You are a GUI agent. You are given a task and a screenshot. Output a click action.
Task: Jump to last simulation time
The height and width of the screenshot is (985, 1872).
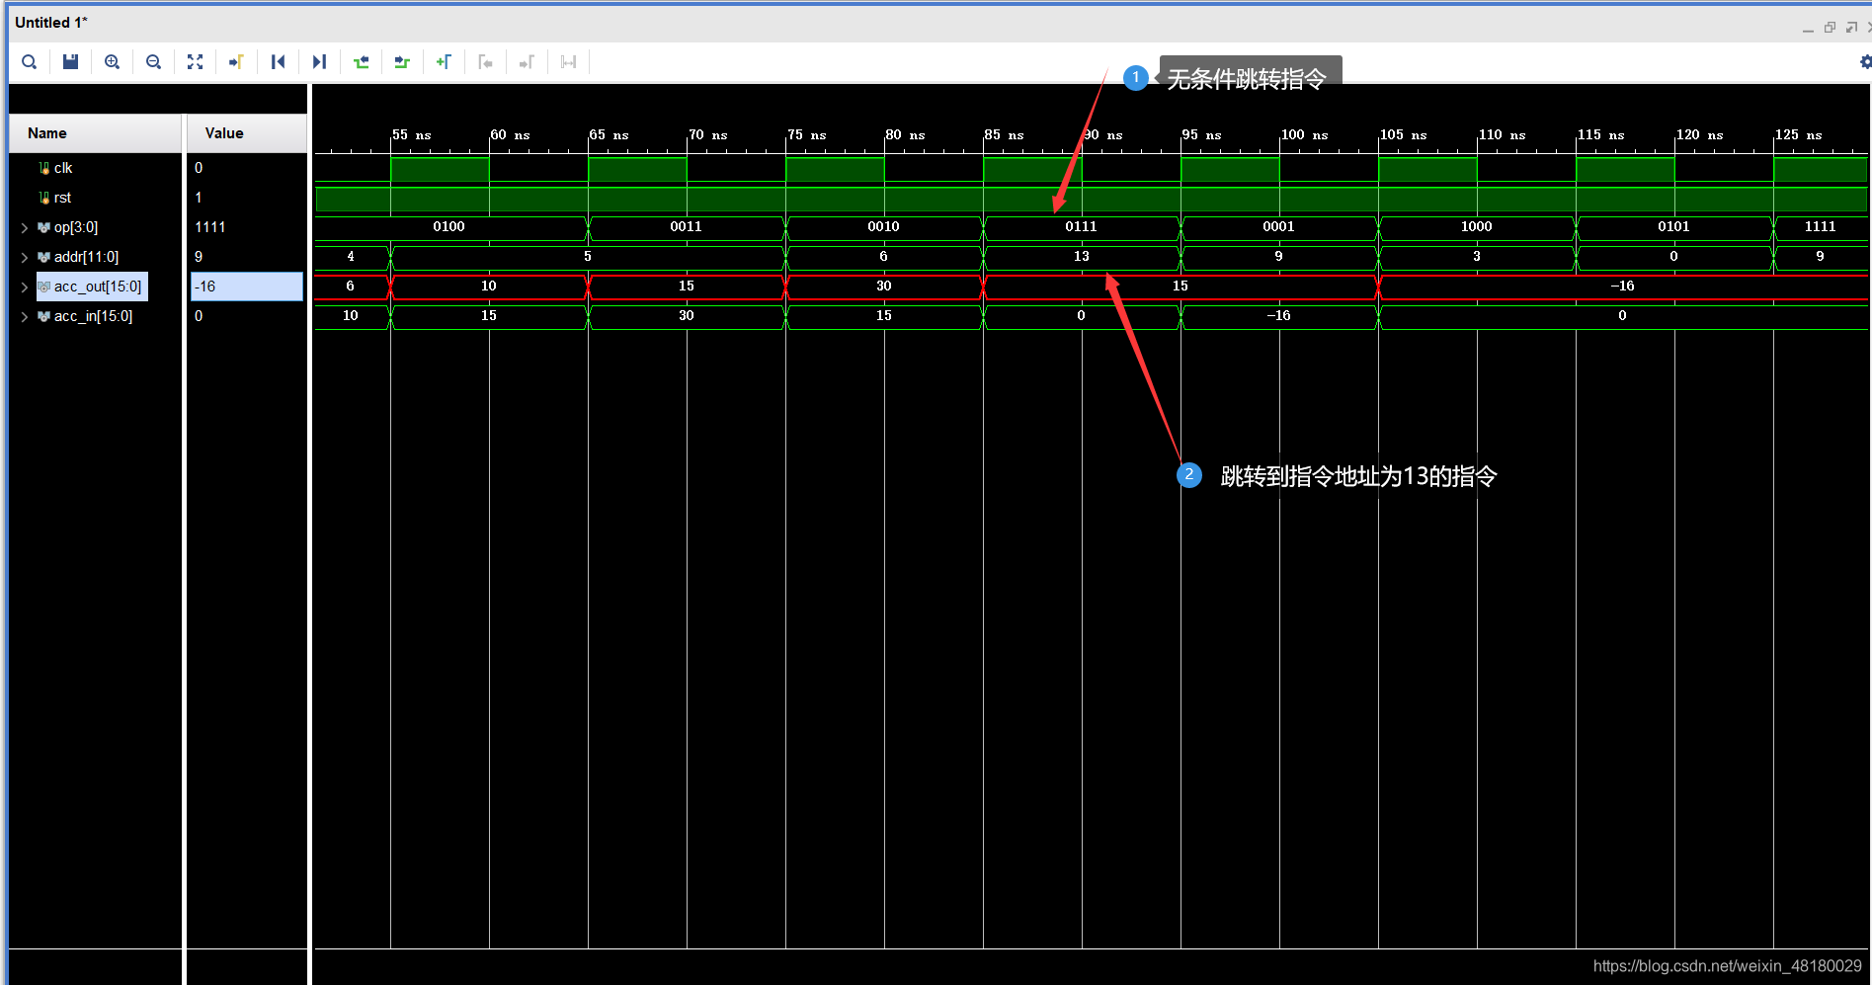tap(319, 62)
